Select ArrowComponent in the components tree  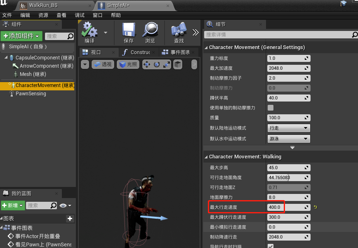[46, 66]
